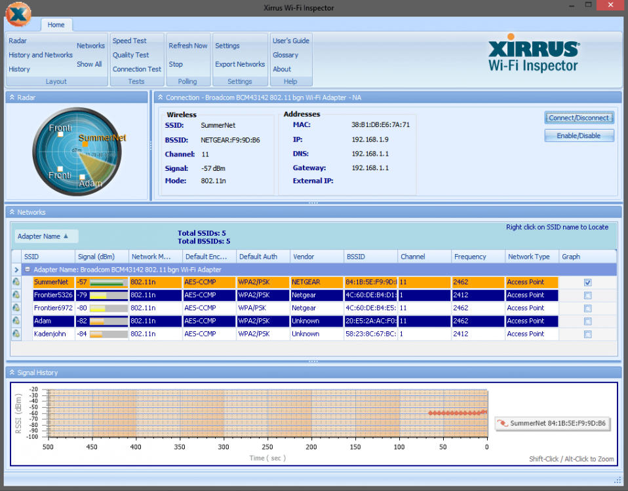Open the Glossary
The height and width of the screenshot is (491, 628).
click(x=285, y=55)
